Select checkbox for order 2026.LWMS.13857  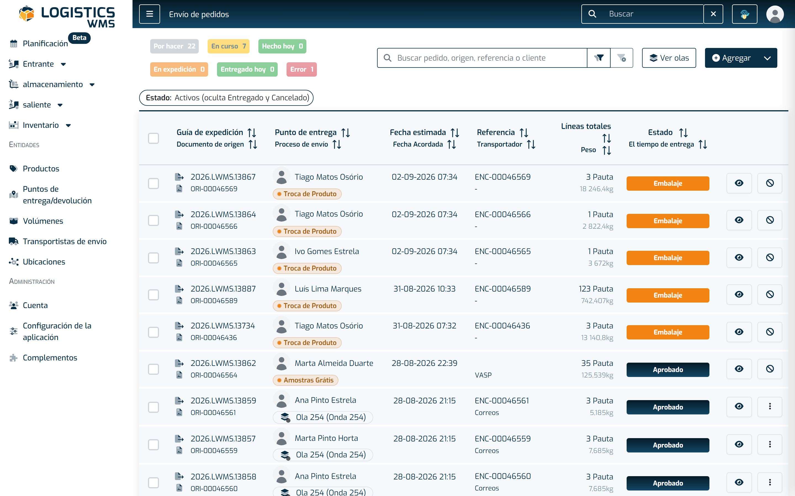pos(153,445)
